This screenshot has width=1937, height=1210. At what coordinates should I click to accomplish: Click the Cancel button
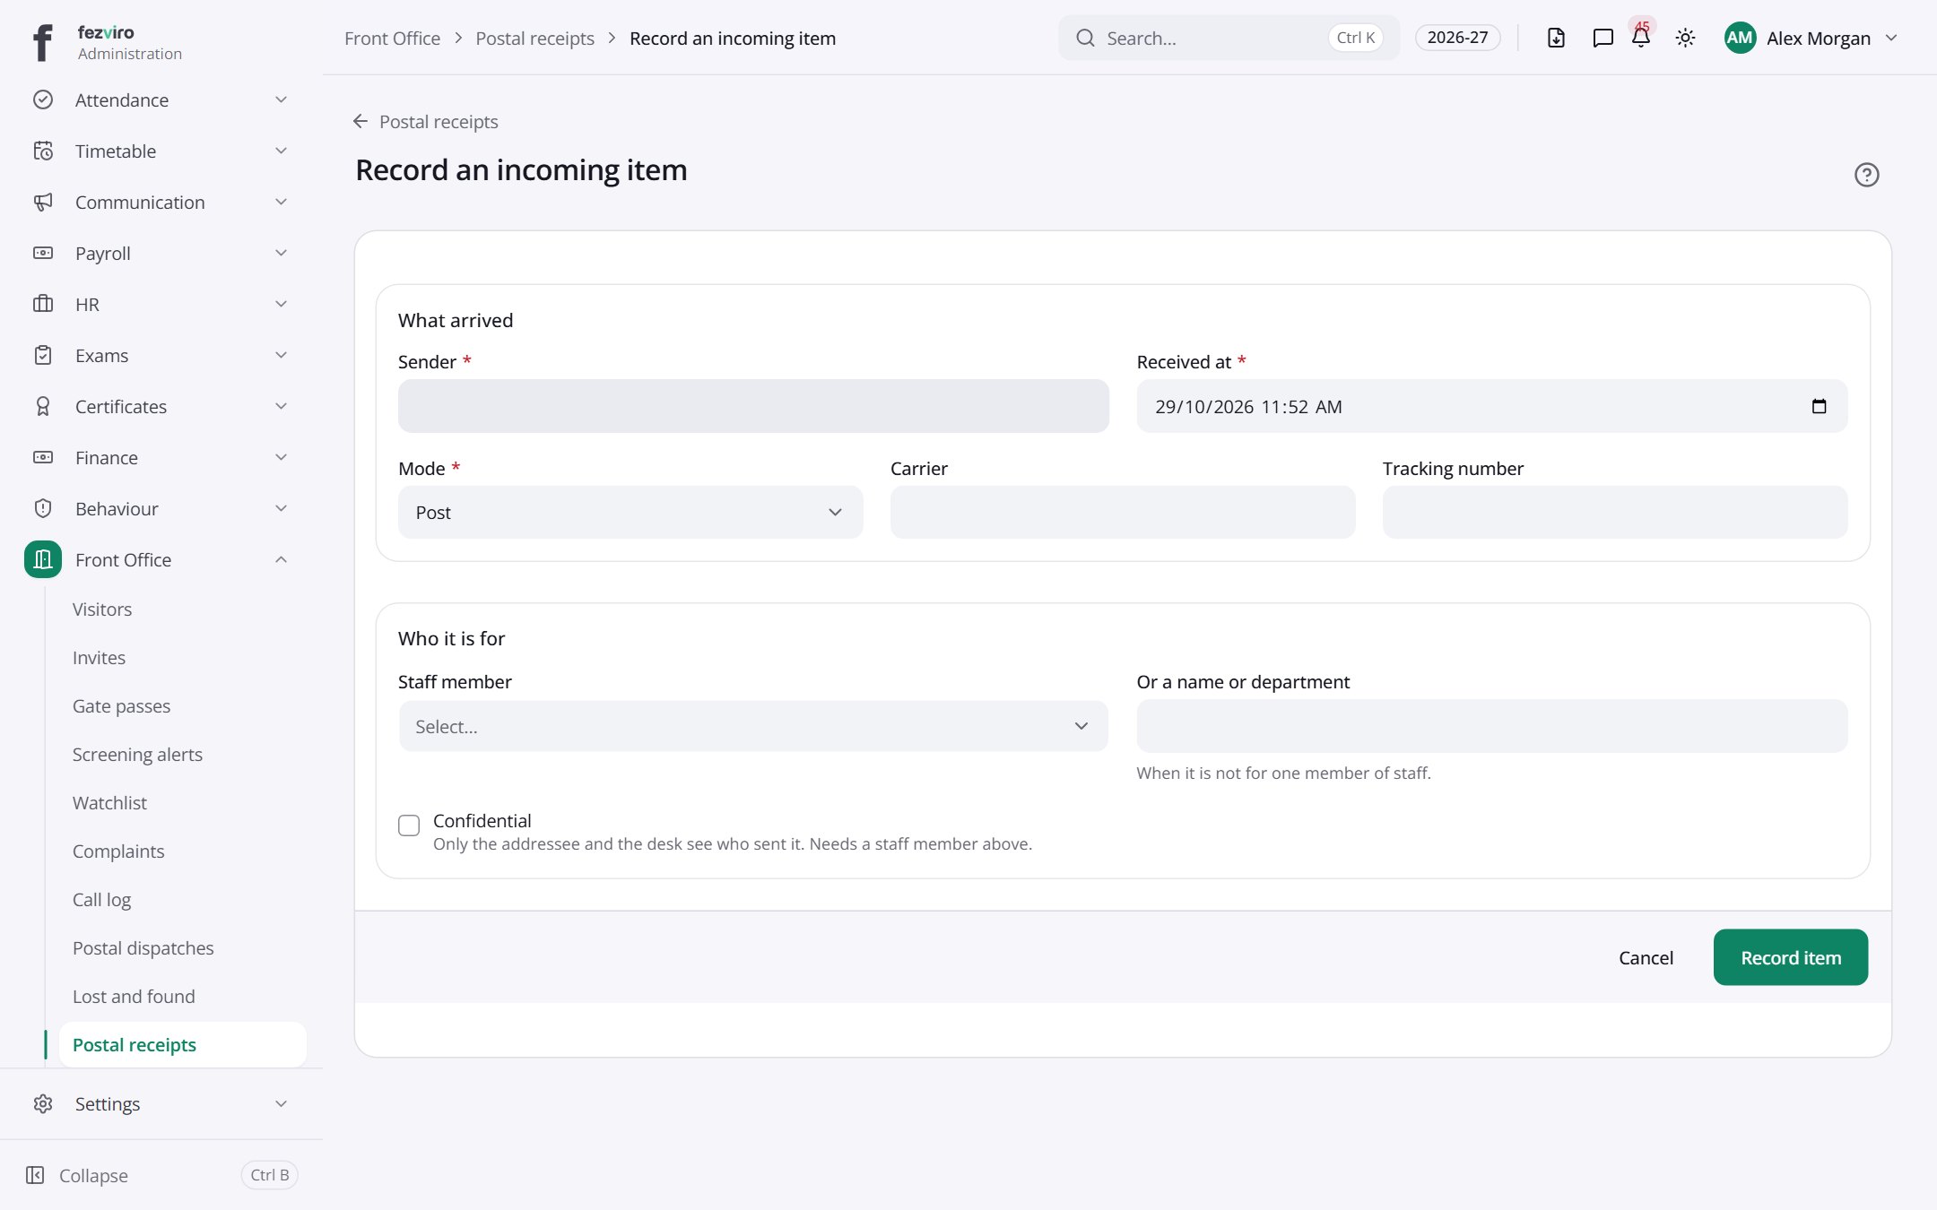pyautogui.click(x=1646, y=957)
